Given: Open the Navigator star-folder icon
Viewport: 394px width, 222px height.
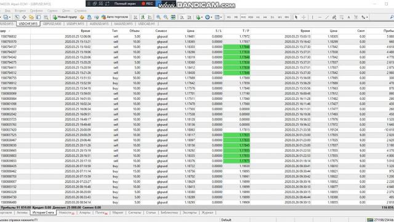Looking at the screenshot, I should [x=31, y=17].
